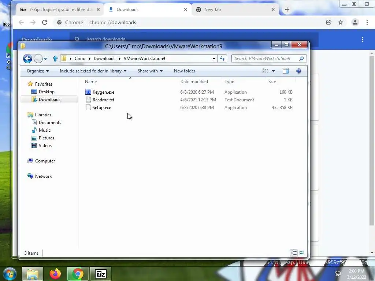Close the 7-Zip browser tab
The width and height of the screenshot is (375, 281).
[98, 10]
